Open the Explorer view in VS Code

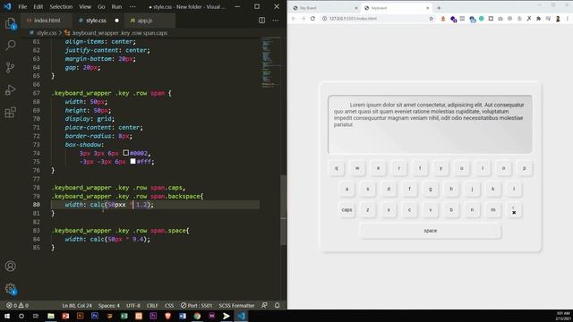tap(10, 24)
